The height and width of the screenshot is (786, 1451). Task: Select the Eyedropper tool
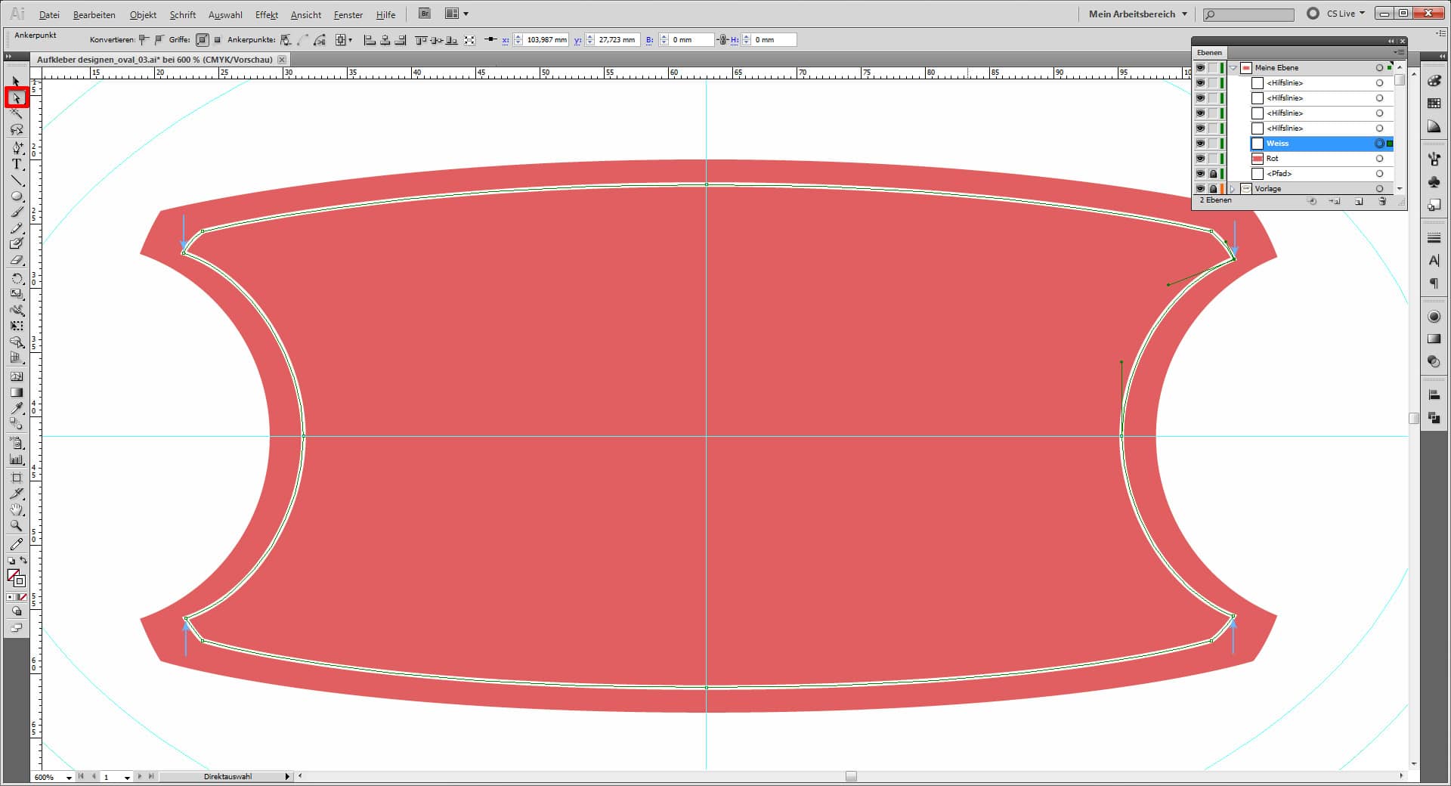[17, 409]
